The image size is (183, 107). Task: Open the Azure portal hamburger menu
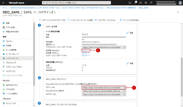(x=3, y=3)
